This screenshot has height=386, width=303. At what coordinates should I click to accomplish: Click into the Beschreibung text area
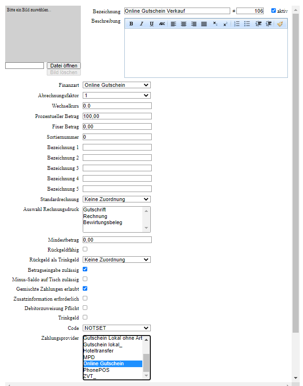[x=206, y=53]
